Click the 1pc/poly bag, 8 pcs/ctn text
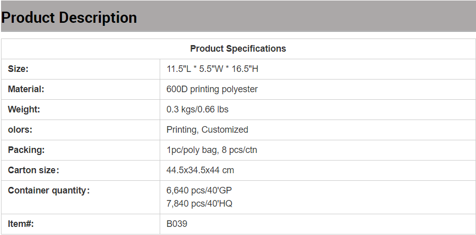 tap(211, 150)
